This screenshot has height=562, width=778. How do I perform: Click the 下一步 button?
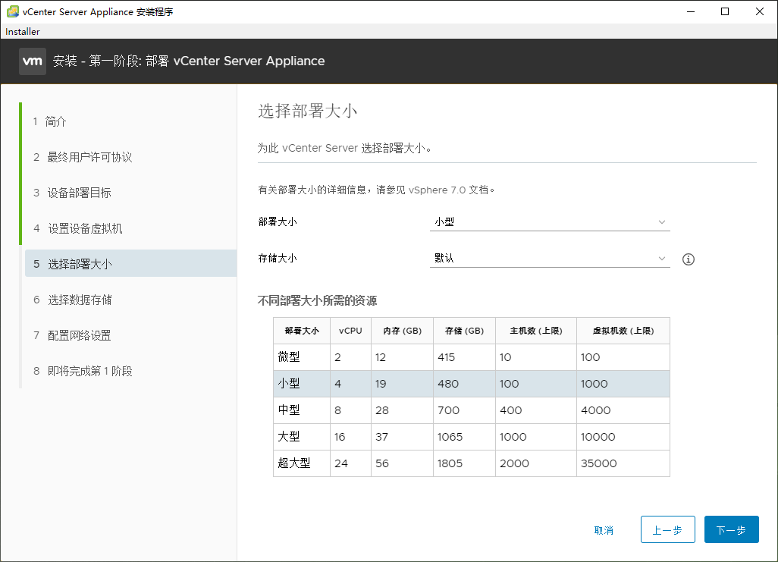tap(731, 529)
